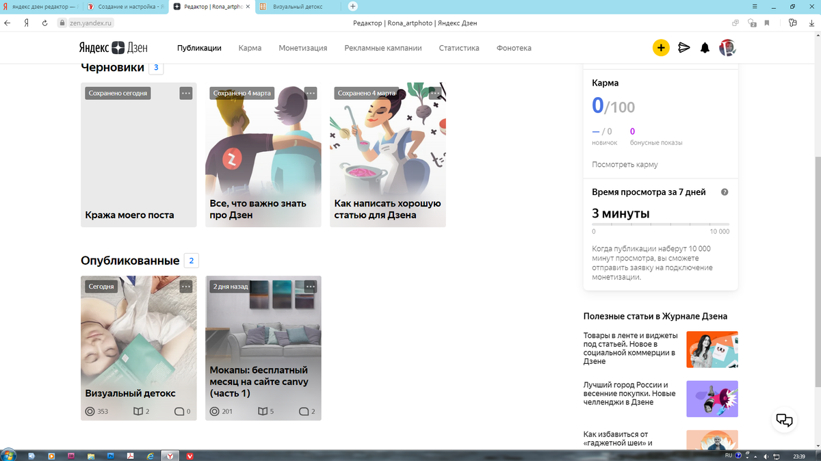Switch to 'Создание и настройка' browser tab
The height and width of the screenshot is (461, 821).
coord(126,6)
